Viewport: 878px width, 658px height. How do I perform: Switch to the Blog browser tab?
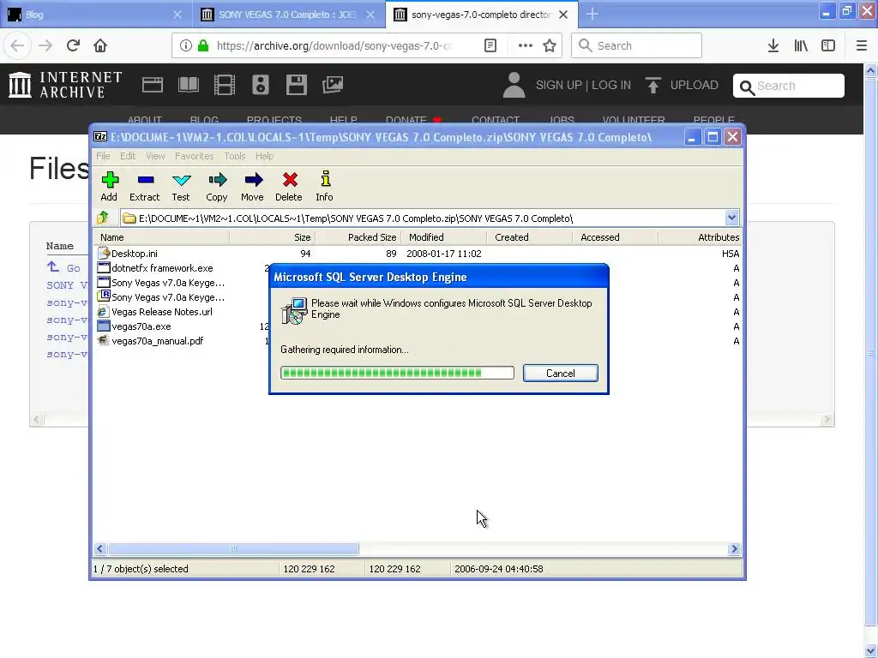96,15
